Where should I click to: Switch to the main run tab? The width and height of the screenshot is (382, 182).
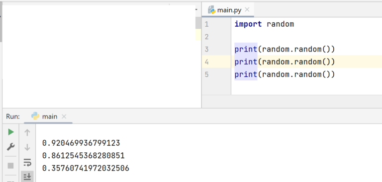[48, 117]
